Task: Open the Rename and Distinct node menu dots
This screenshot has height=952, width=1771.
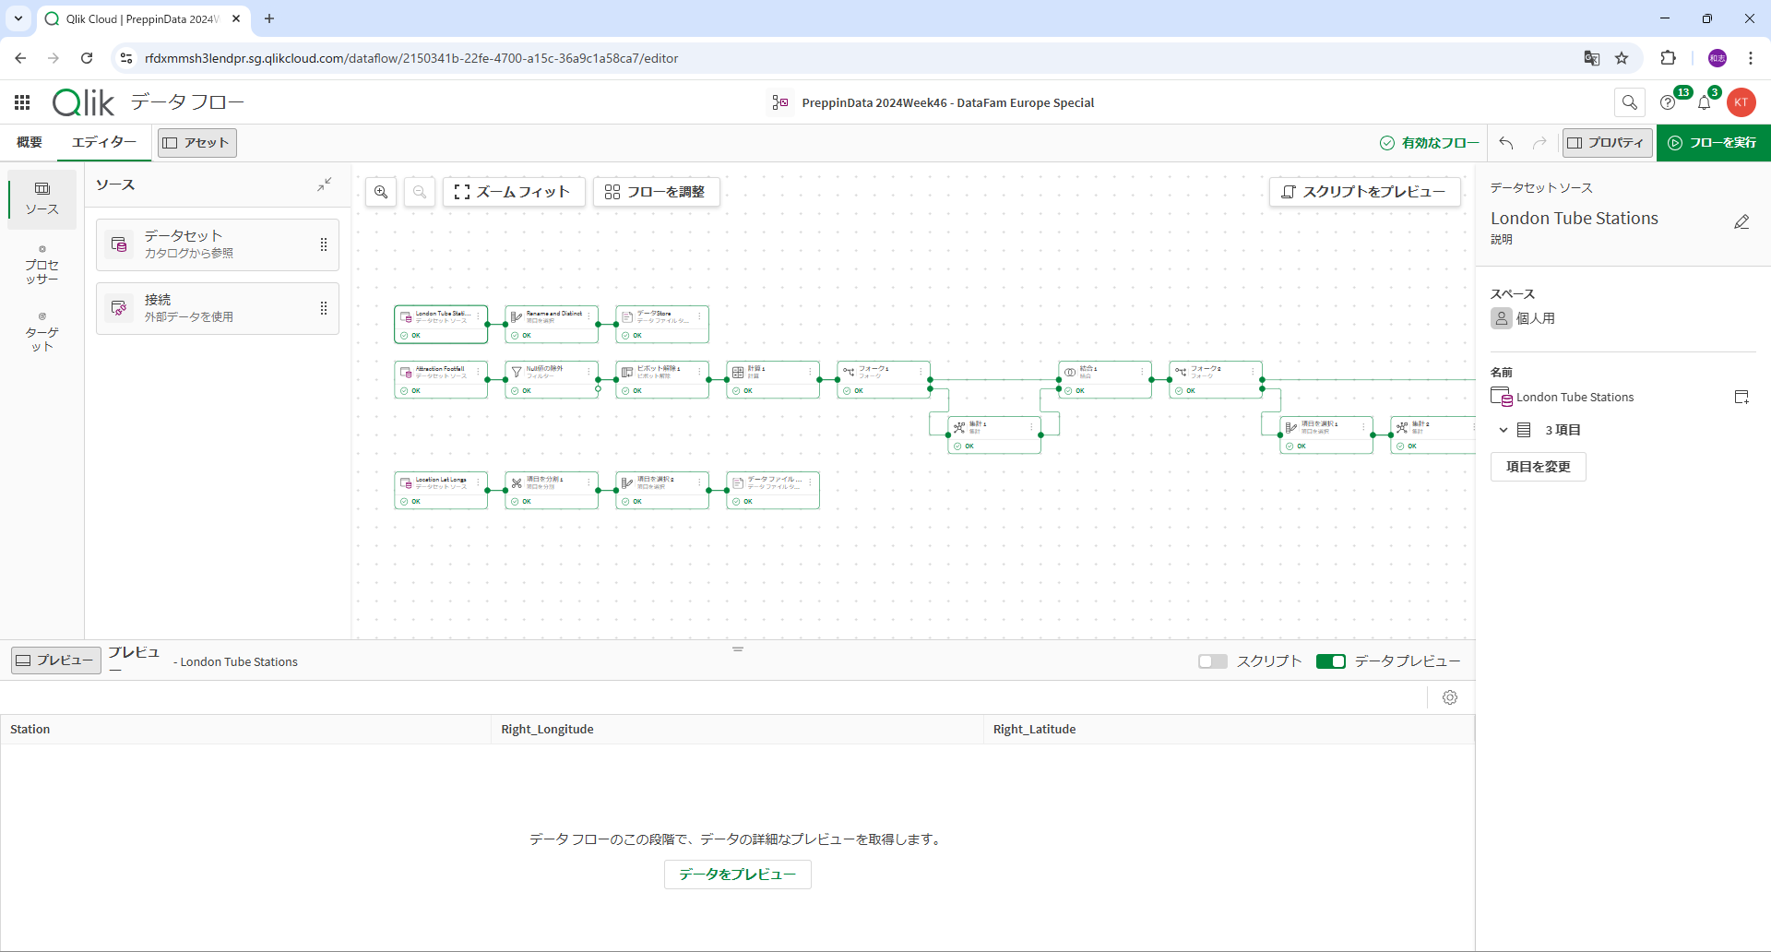Action: click(x=589, y=315)
